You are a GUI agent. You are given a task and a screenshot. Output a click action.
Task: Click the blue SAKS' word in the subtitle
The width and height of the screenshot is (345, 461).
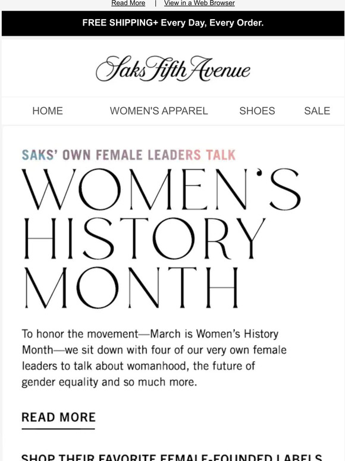click(39, 155)
